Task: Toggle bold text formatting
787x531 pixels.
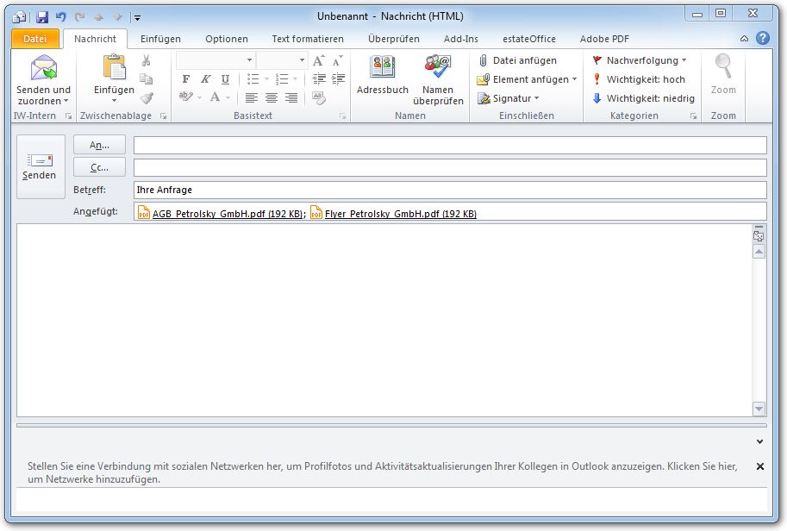Action: pyautogui.click(x=186, y=79)
